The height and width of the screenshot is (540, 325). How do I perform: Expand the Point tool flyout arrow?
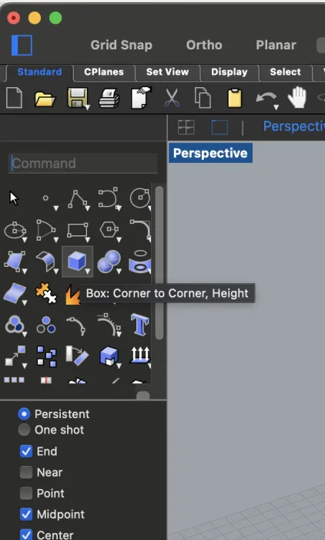(56, 208)
